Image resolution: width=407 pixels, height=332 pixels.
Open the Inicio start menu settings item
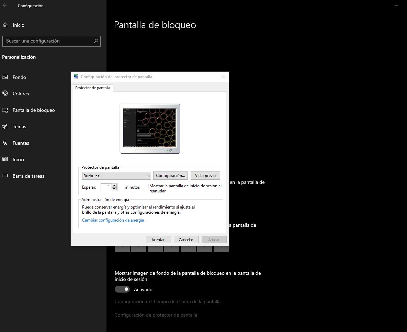pyautogui.click(x=18, y=159)
